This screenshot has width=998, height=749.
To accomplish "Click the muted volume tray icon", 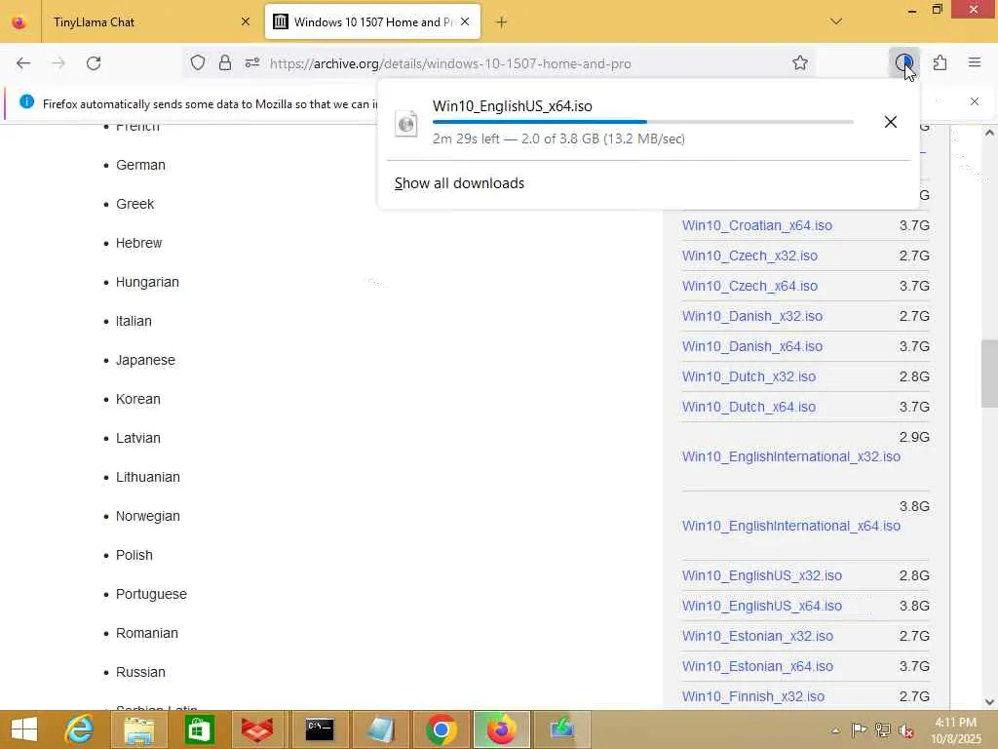I will click(x=905, y=729).
